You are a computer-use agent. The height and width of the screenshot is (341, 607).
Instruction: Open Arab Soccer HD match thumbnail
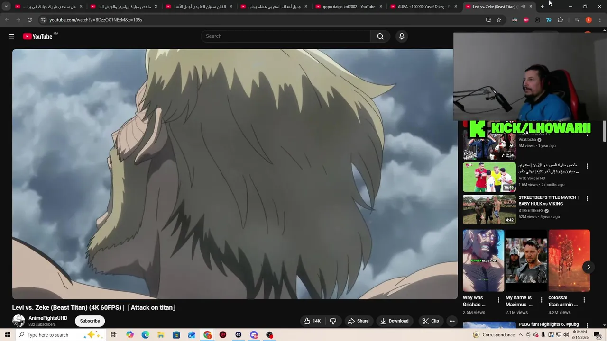click(x=489, y=177)
